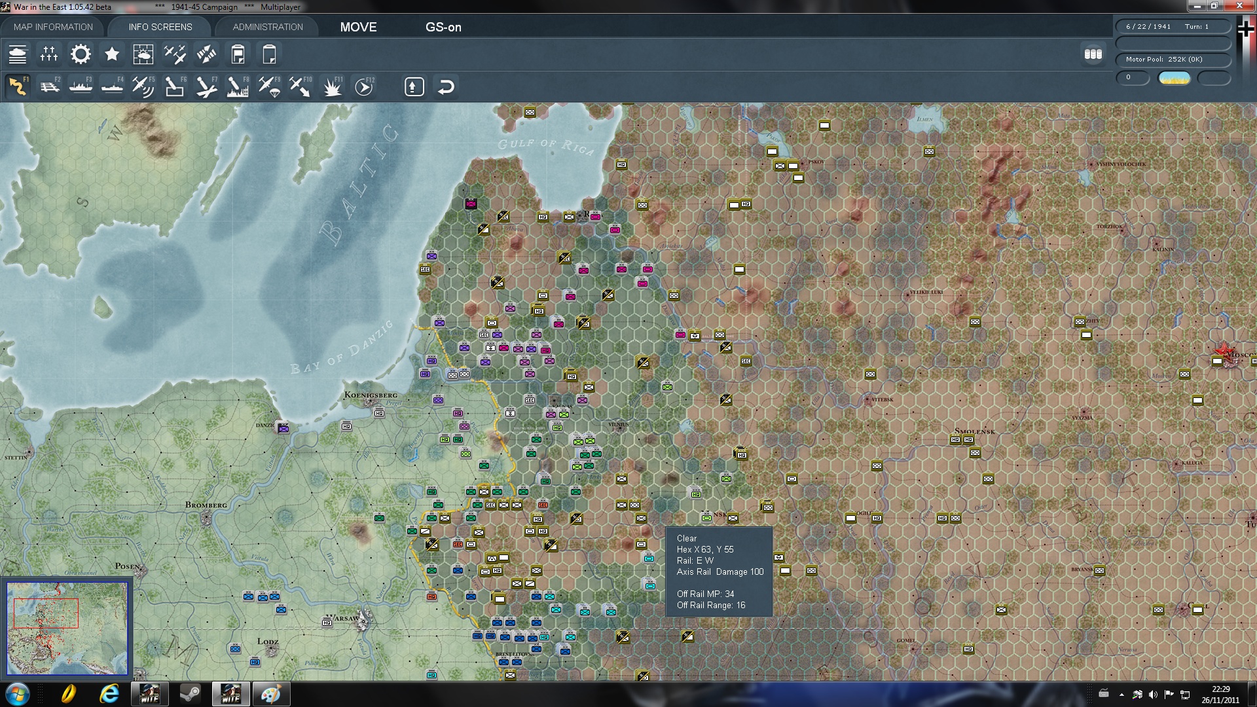
Task: Select F6 bomb unit mode
Action: click(175, 86)
